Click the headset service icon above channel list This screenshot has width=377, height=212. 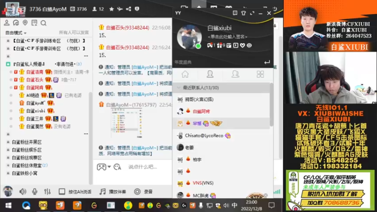click(x=16, y=23)
